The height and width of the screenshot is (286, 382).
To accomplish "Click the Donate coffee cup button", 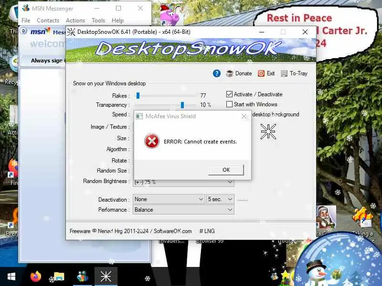I will [x=239, y=73].
